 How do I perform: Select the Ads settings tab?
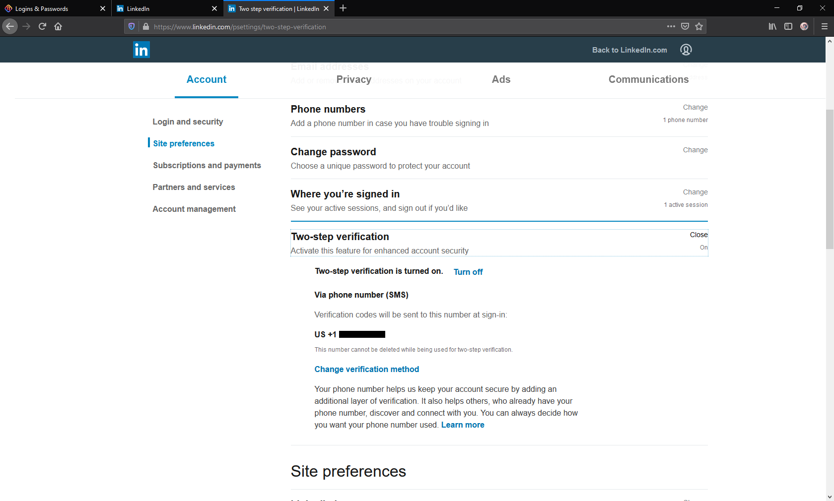(x=501, y=79)
